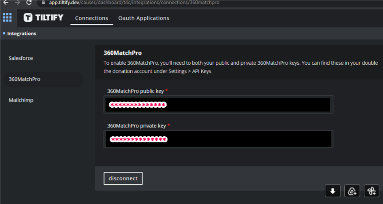Viewport: 383px width, 204px height.
Task: Click the browser forward arrow
Action: coord(17,3)
